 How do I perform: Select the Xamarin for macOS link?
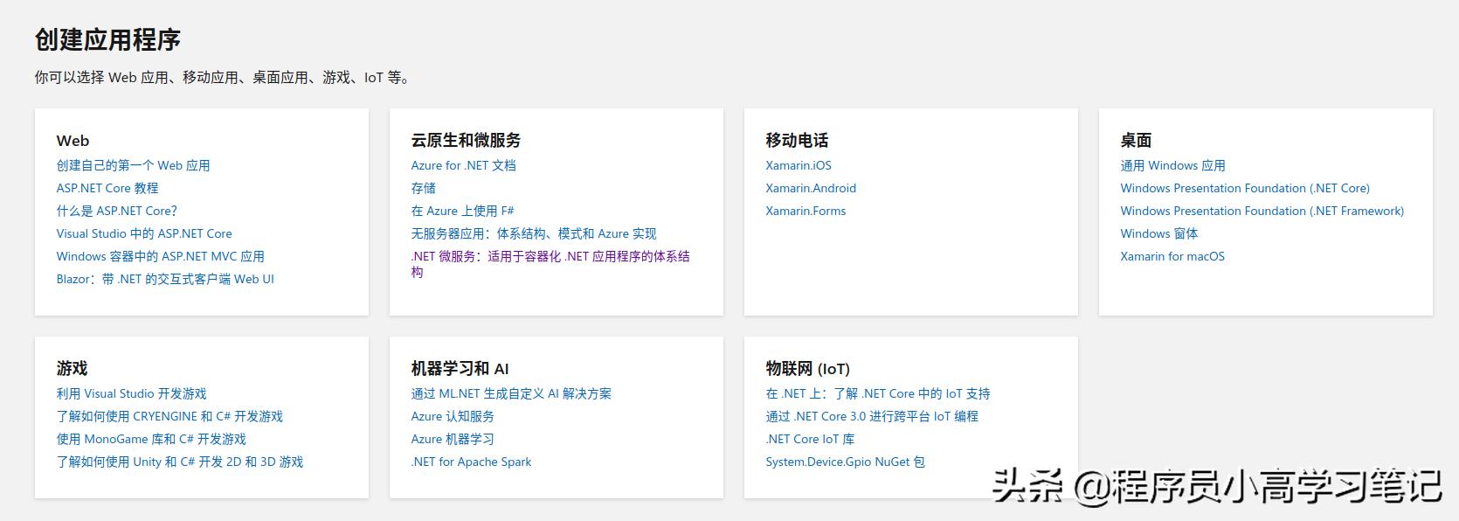point(1172,256)
